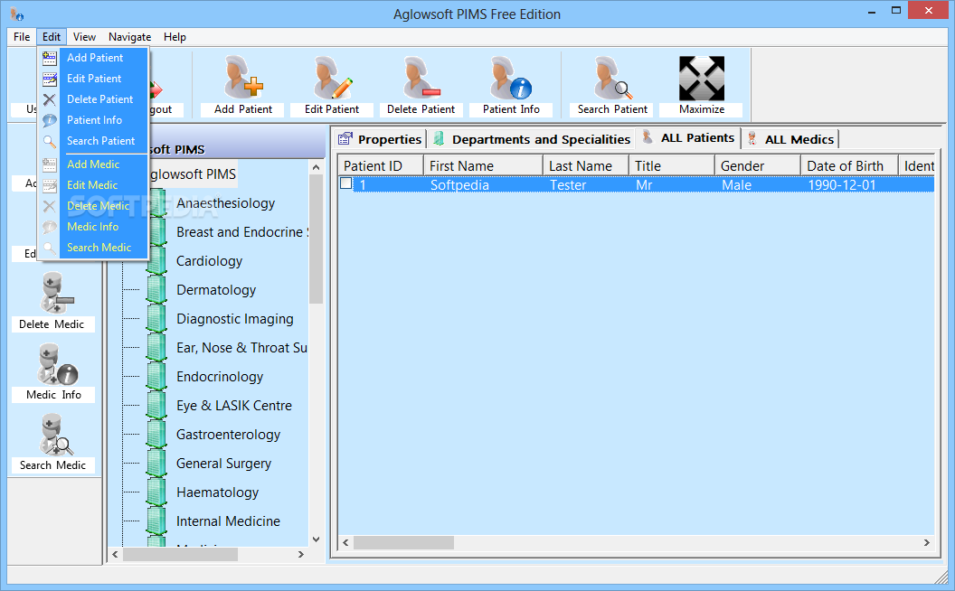The height and width of the screenshot is (591, 955).
Task: Click the Maximize toolbar icon
Action: pos(702,78)
